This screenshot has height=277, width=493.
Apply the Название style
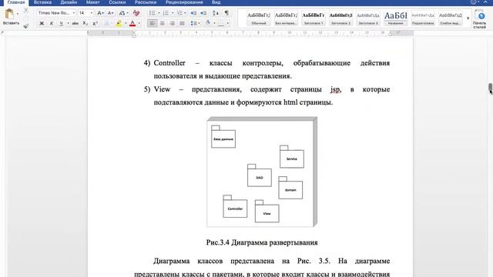tap(395, 18)
